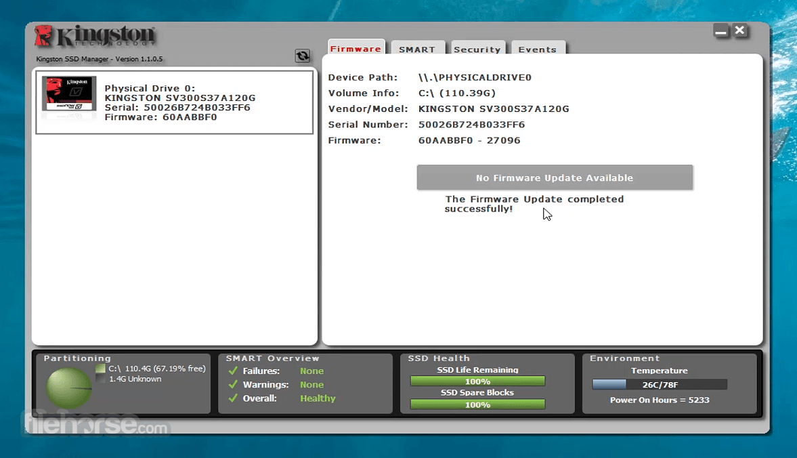The height and width of the screenshot is (458, 797).
Task: Click the No Firmware Update Available button
Action: (x=555, y=178)
